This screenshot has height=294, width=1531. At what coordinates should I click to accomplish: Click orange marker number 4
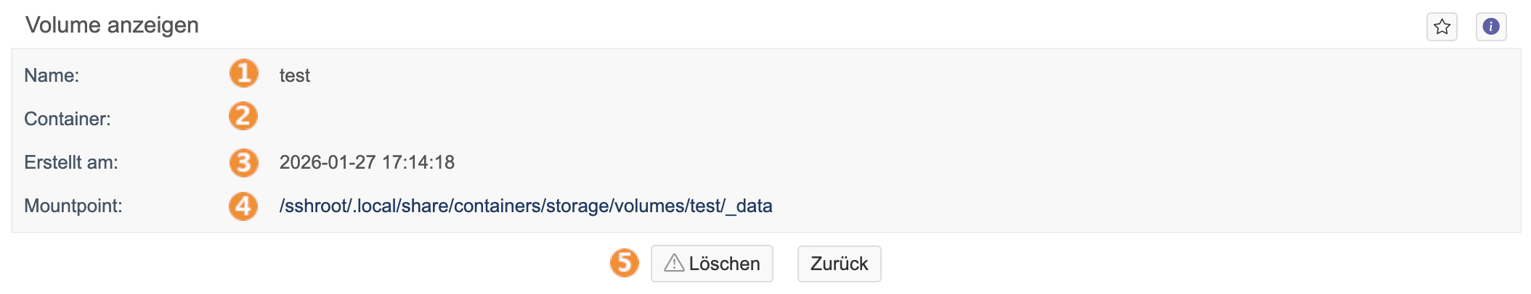tap(243, 206)
